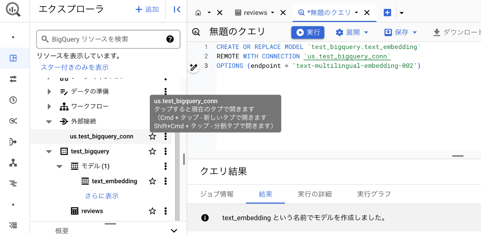Open scheduled queries clock icon
Image resolution: width=481 pixels, height=234 pixels.
[x=13, y=100]
